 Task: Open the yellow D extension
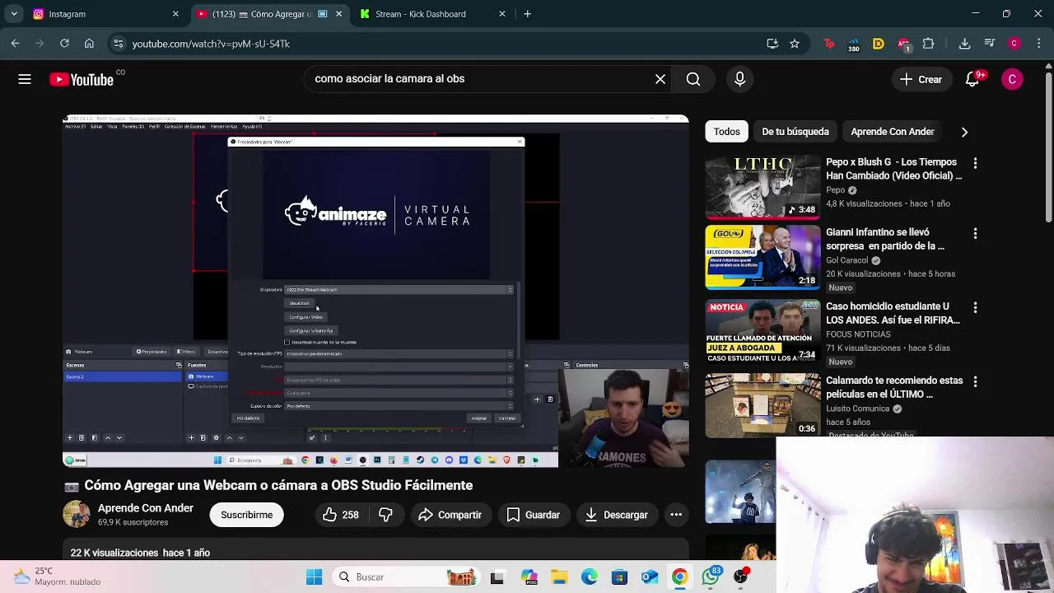click(x=879, y=44)
